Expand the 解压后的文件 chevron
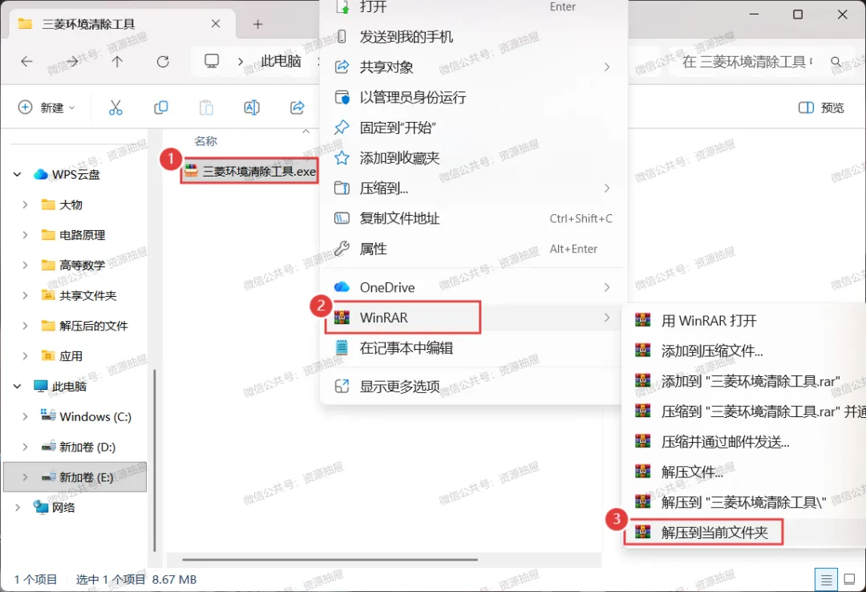The height and width of the screenshot is (592, 866). (25, 326)
